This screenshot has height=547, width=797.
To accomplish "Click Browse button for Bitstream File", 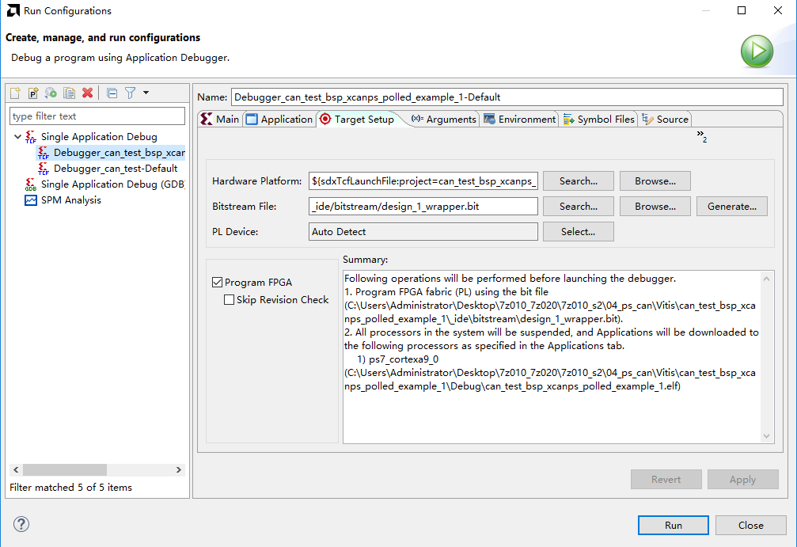I will 655,207.
